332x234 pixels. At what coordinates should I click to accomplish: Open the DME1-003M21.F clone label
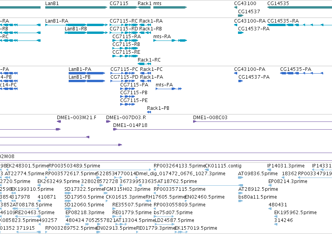pyautogui.click(x=76, y=118)
